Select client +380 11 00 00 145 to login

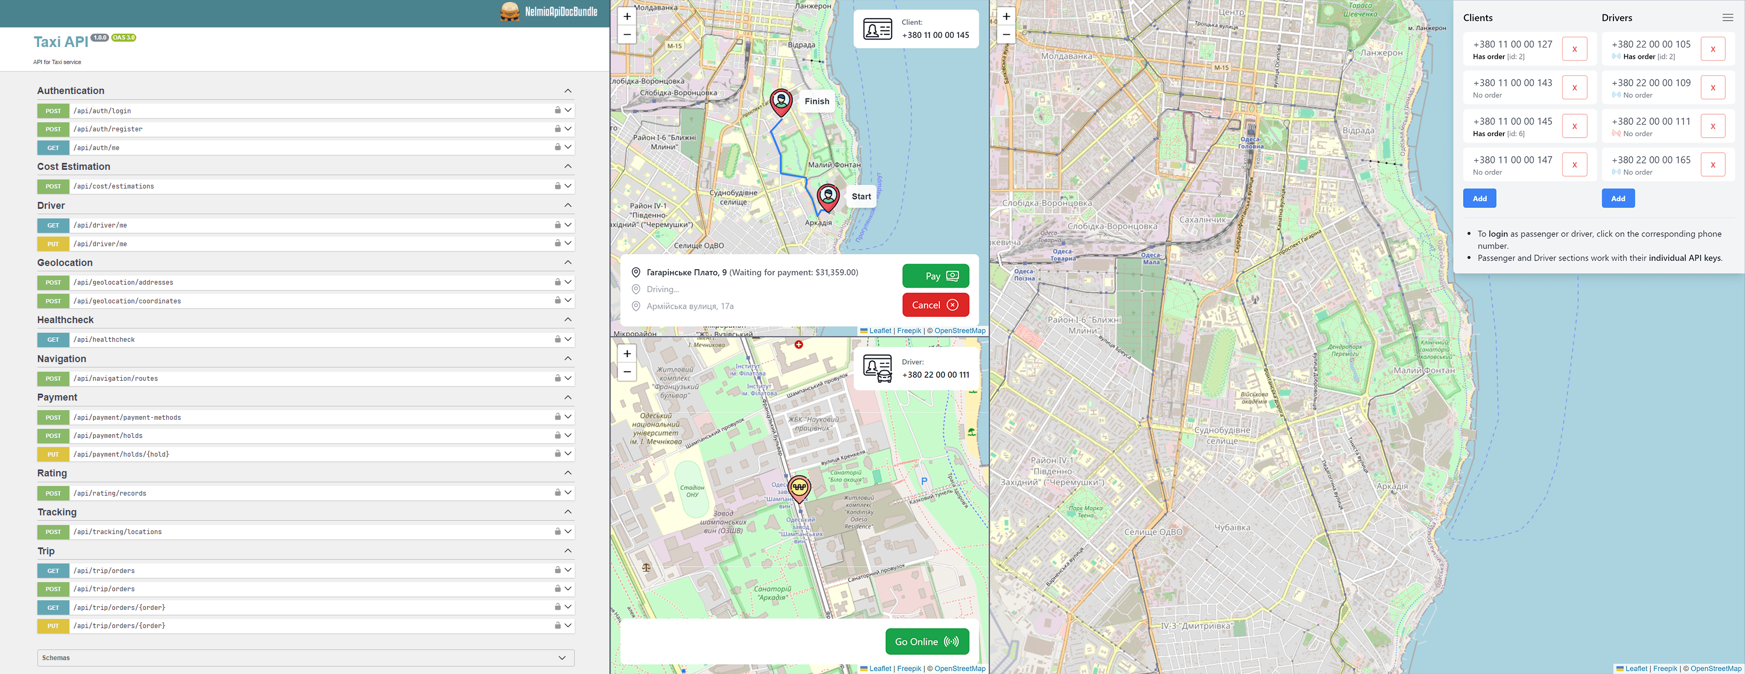[x=1512, y=122]
